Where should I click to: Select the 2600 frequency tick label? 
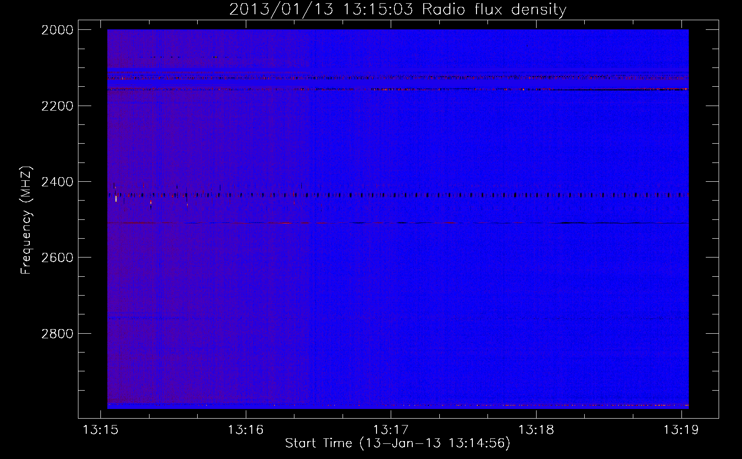tap(57, 257)
